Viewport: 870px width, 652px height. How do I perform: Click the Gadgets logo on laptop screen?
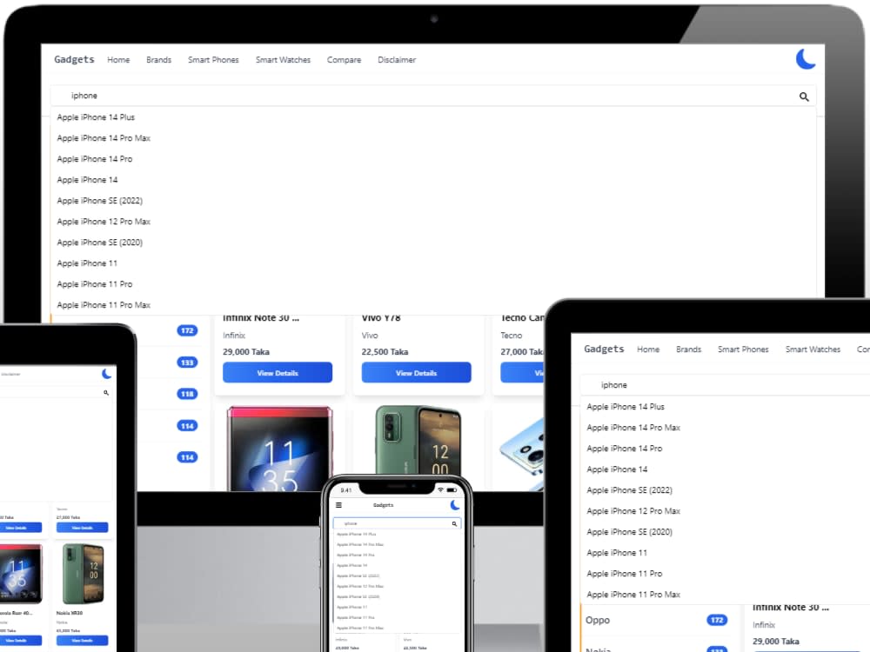coord(74,59)
